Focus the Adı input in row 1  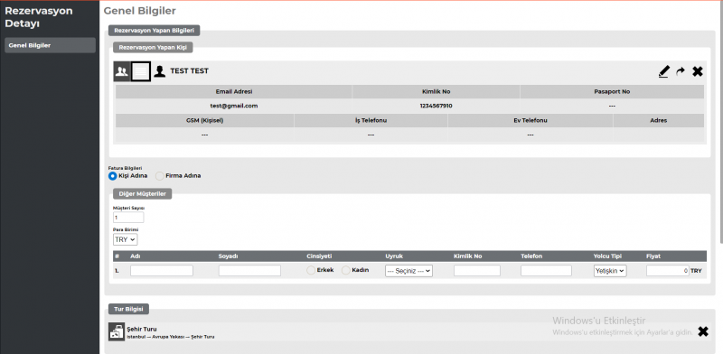point(162,271)
